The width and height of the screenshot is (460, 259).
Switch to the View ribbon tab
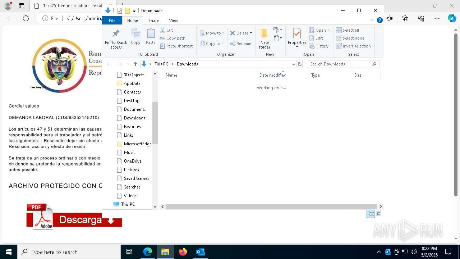pyautogui.click(x=174, y=21)
